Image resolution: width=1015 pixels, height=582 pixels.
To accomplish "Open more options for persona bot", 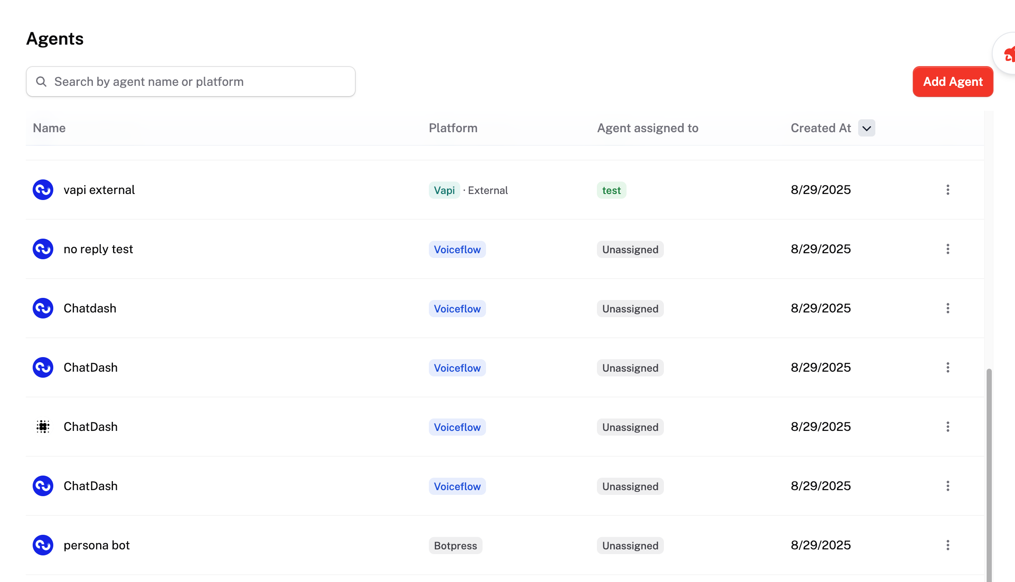I will 948,545.
